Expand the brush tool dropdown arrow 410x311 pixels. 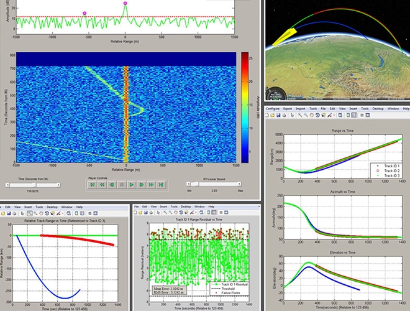click(334, 115)
